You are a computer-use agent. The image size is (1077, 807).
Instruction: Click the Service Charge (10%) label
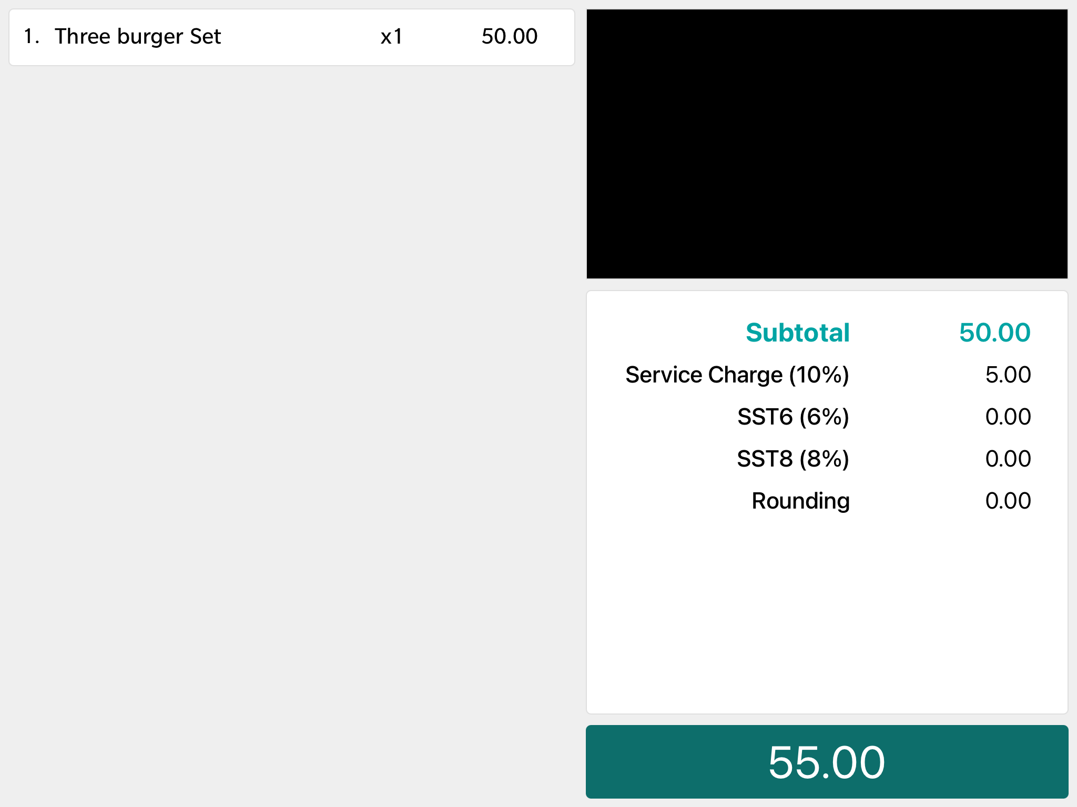737,375
